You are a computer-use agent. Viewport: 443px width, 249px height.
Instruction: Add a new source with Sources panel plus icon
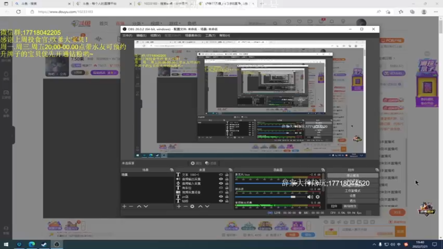click(x=179, y=206)
